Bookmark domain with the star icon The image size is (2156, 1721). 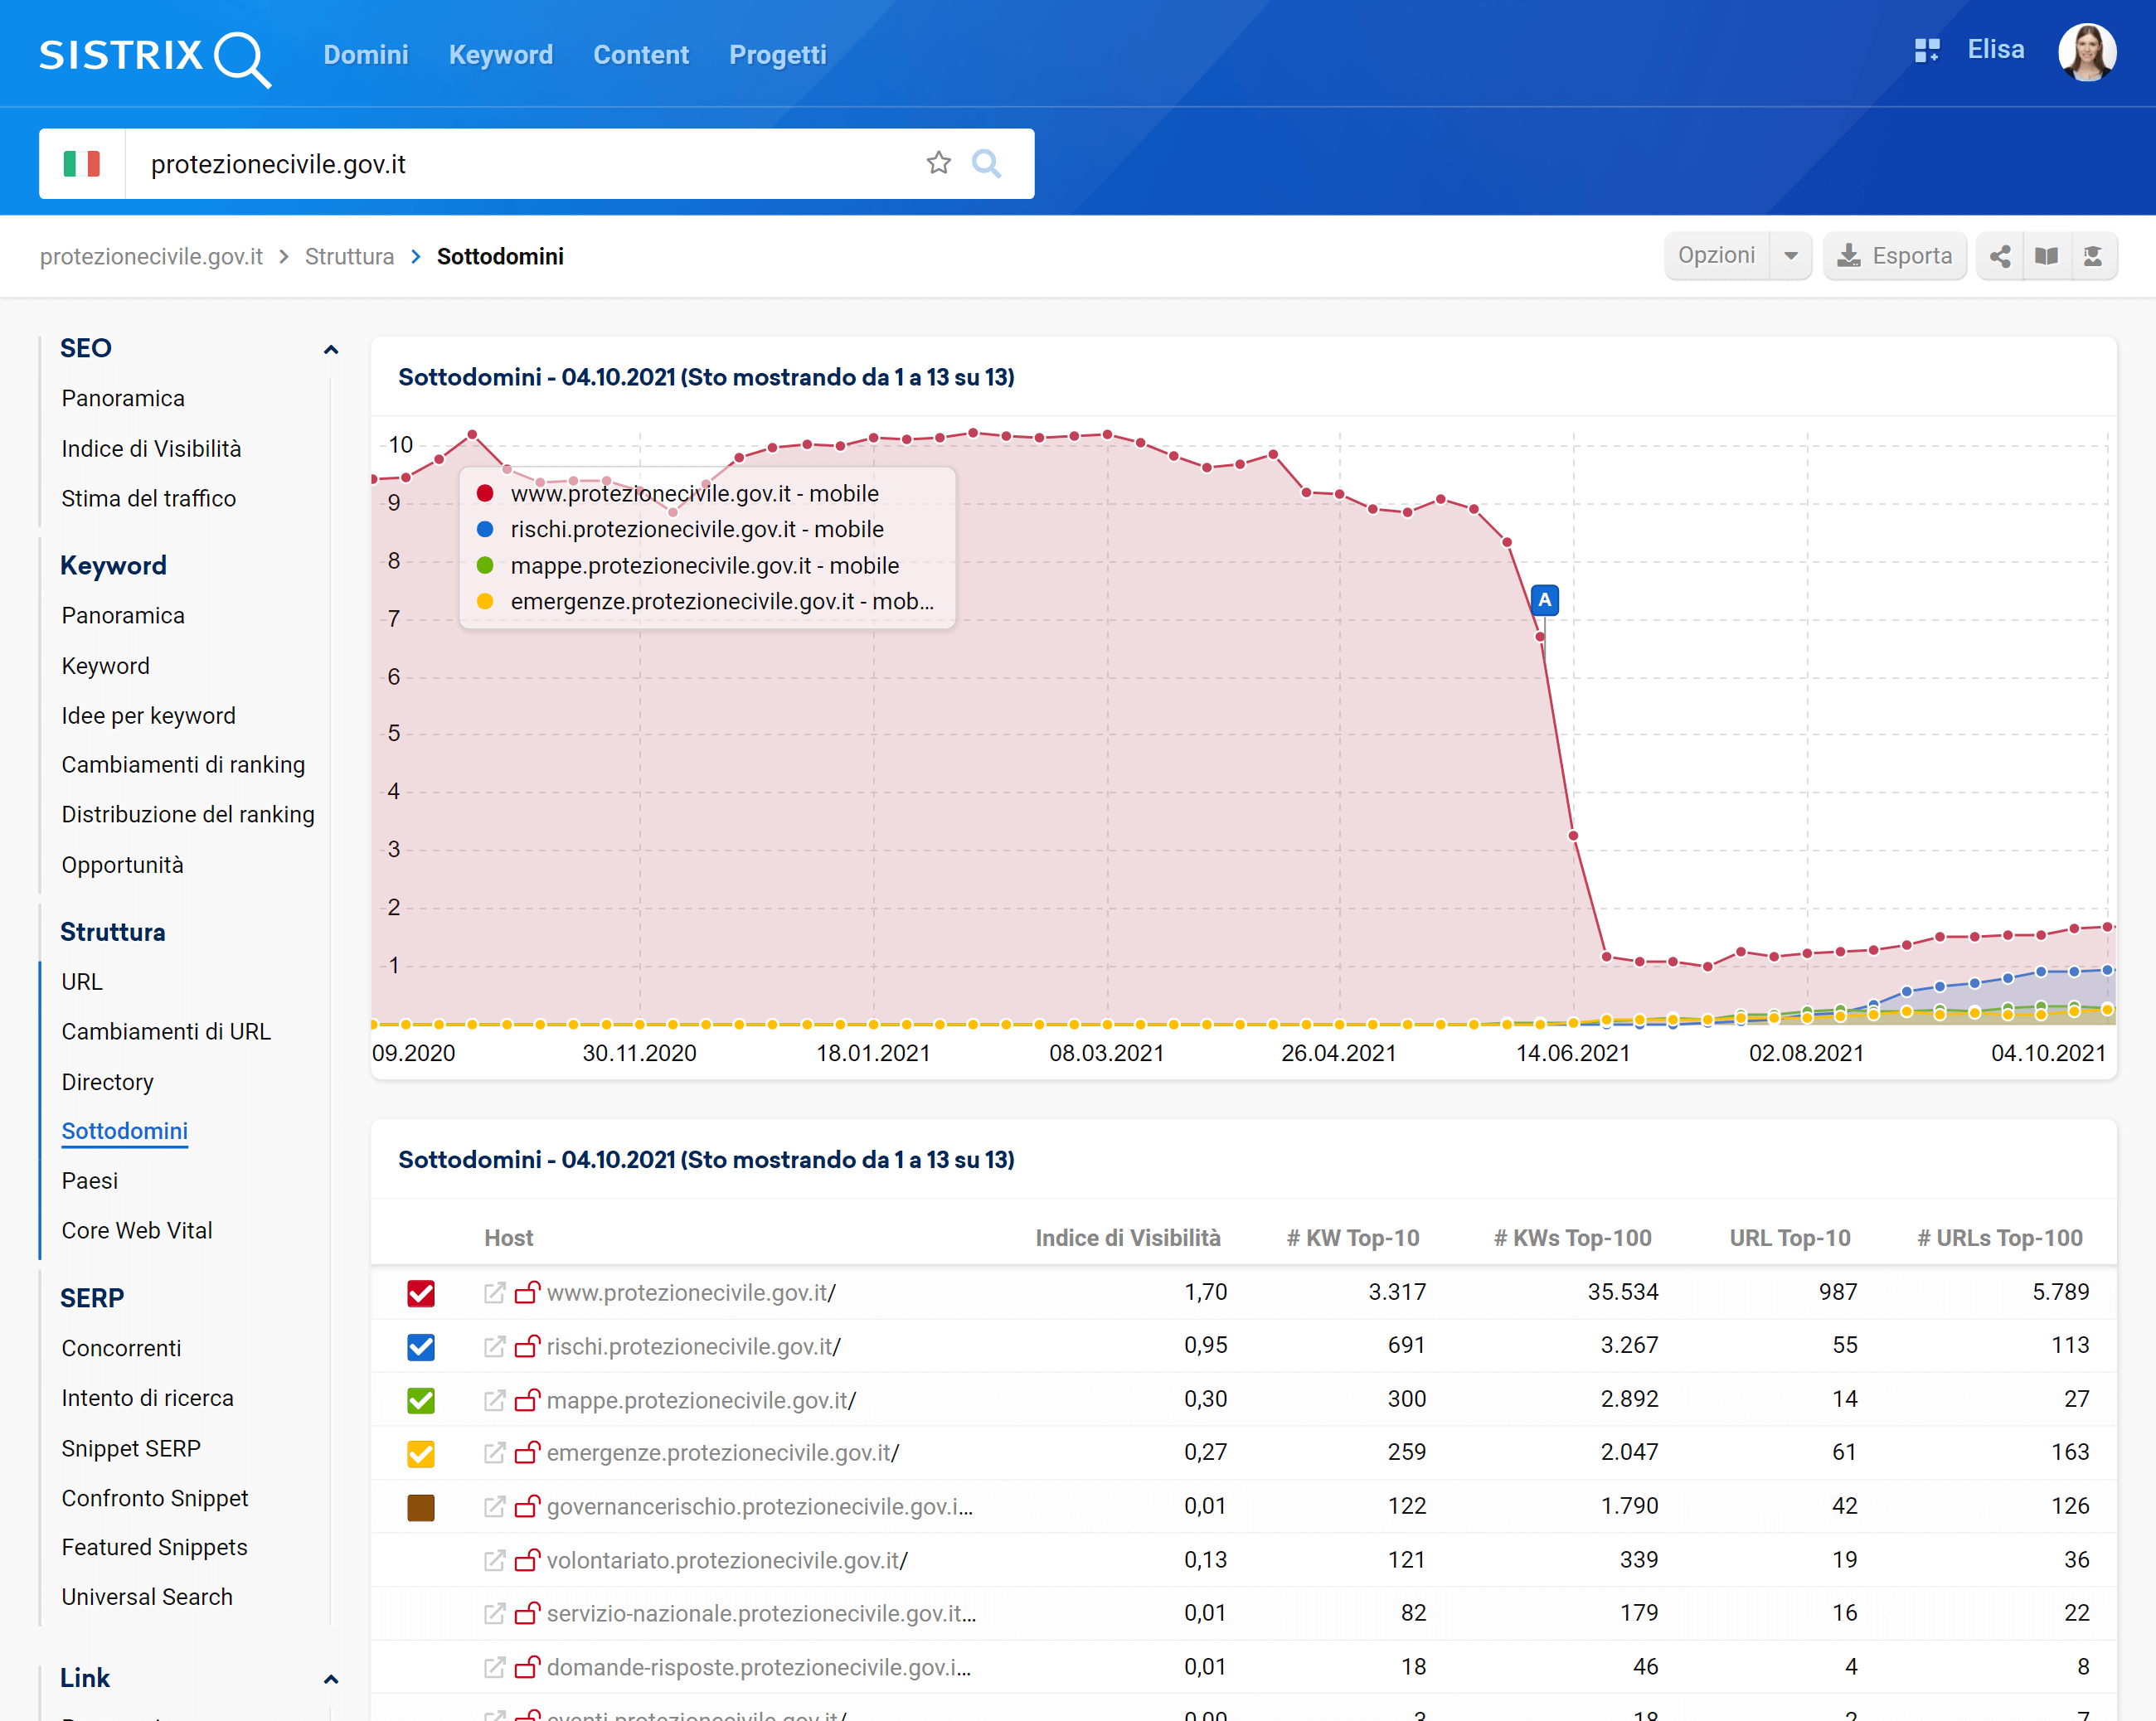point(938,163)
